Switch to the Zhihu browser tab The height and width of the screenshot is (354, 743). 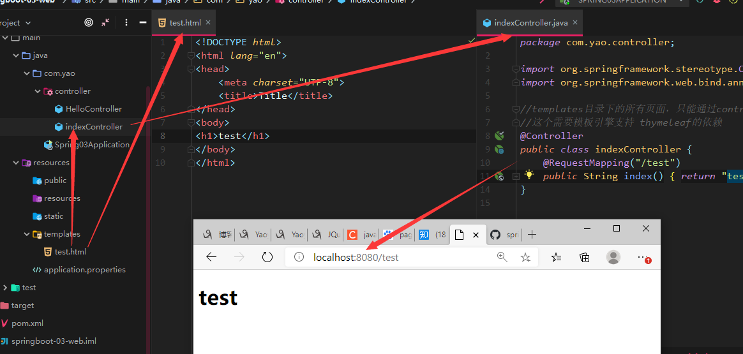[432, 235]
